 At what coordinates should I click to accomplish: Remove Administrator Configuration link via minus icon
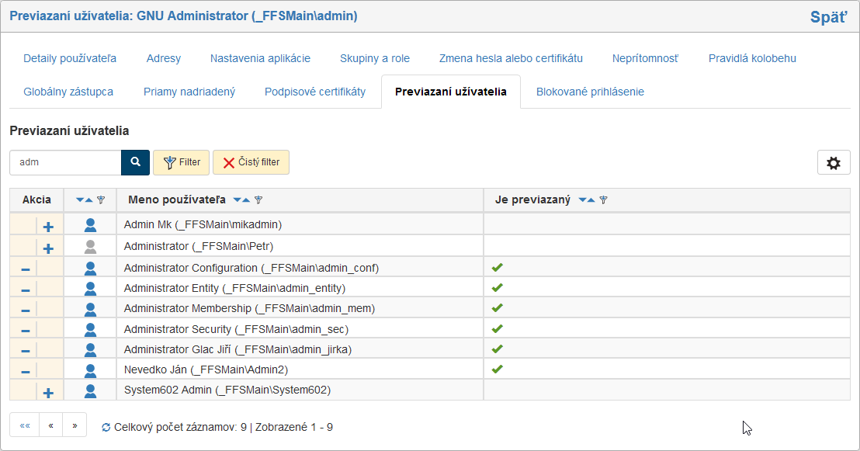25,269
